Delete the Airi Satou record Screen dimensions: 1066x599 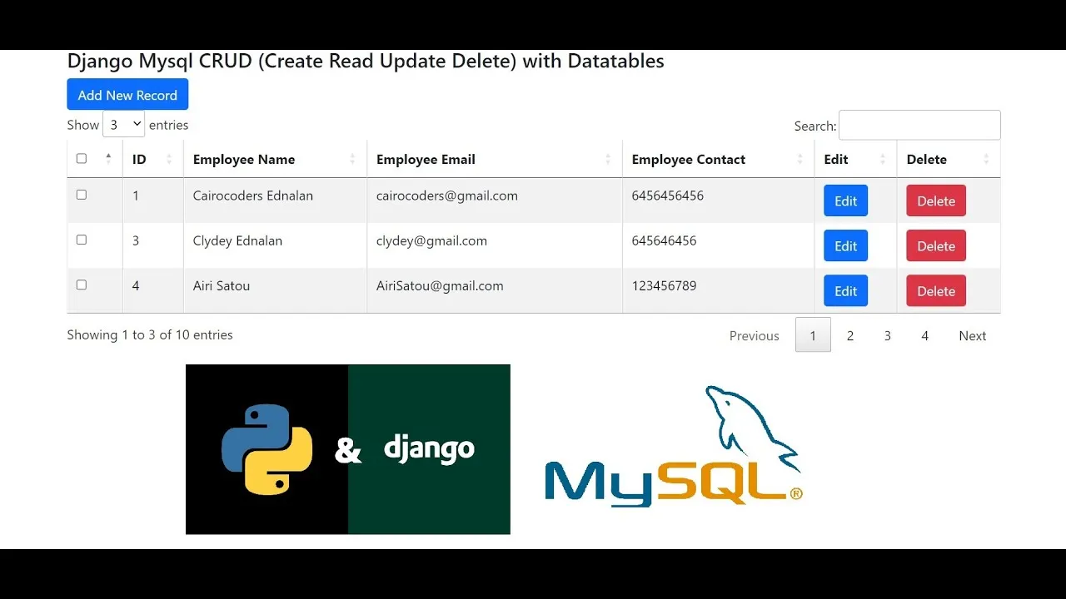(936, 290)
